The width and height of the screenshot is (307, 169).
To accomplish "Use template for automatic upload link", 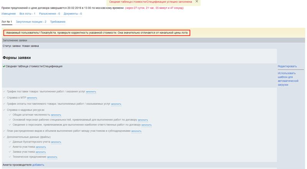I will pyautogui.click(x=288, y=79).
